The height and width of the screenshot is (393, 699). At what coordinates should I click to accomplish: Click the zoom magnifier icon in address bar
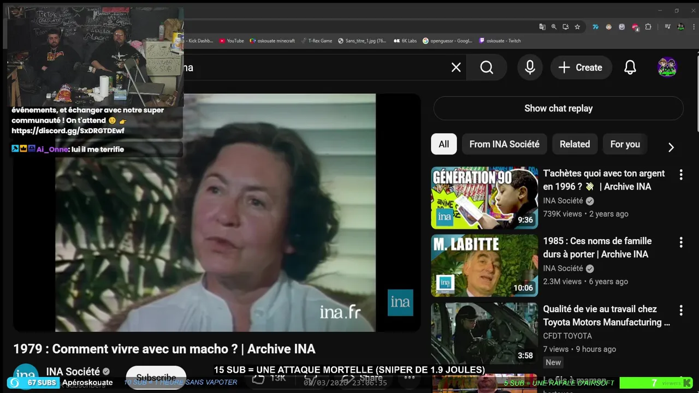(x=554, y=27)
